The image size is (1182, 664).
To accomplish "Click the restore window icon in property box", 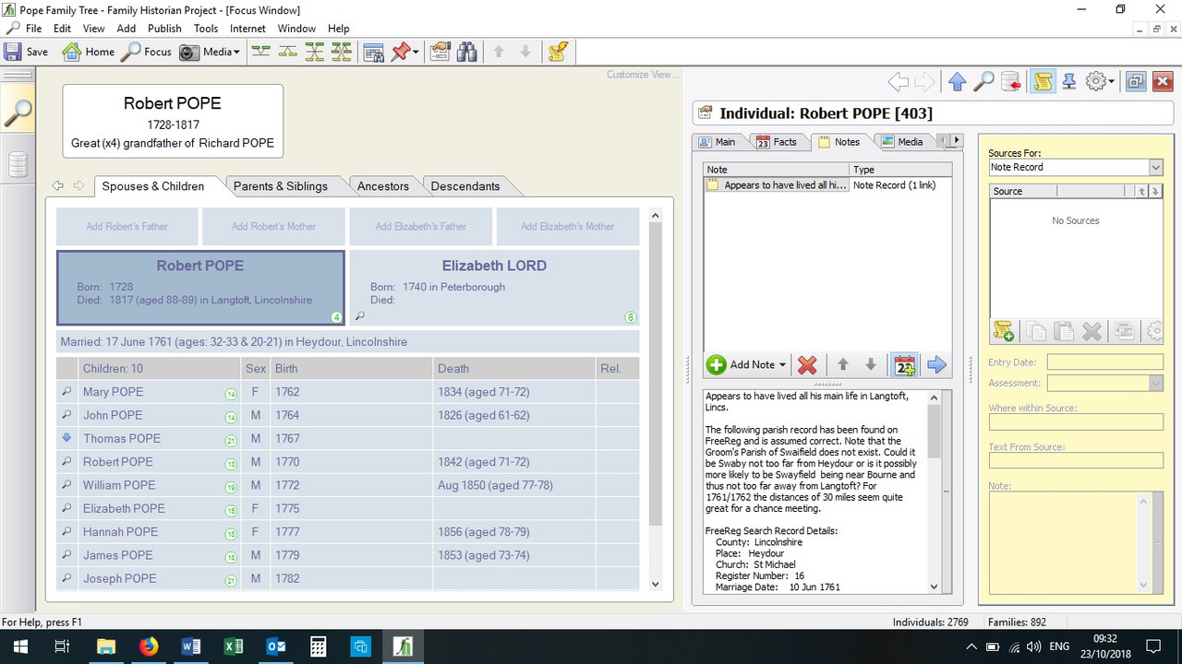I will coord(1136,82).
